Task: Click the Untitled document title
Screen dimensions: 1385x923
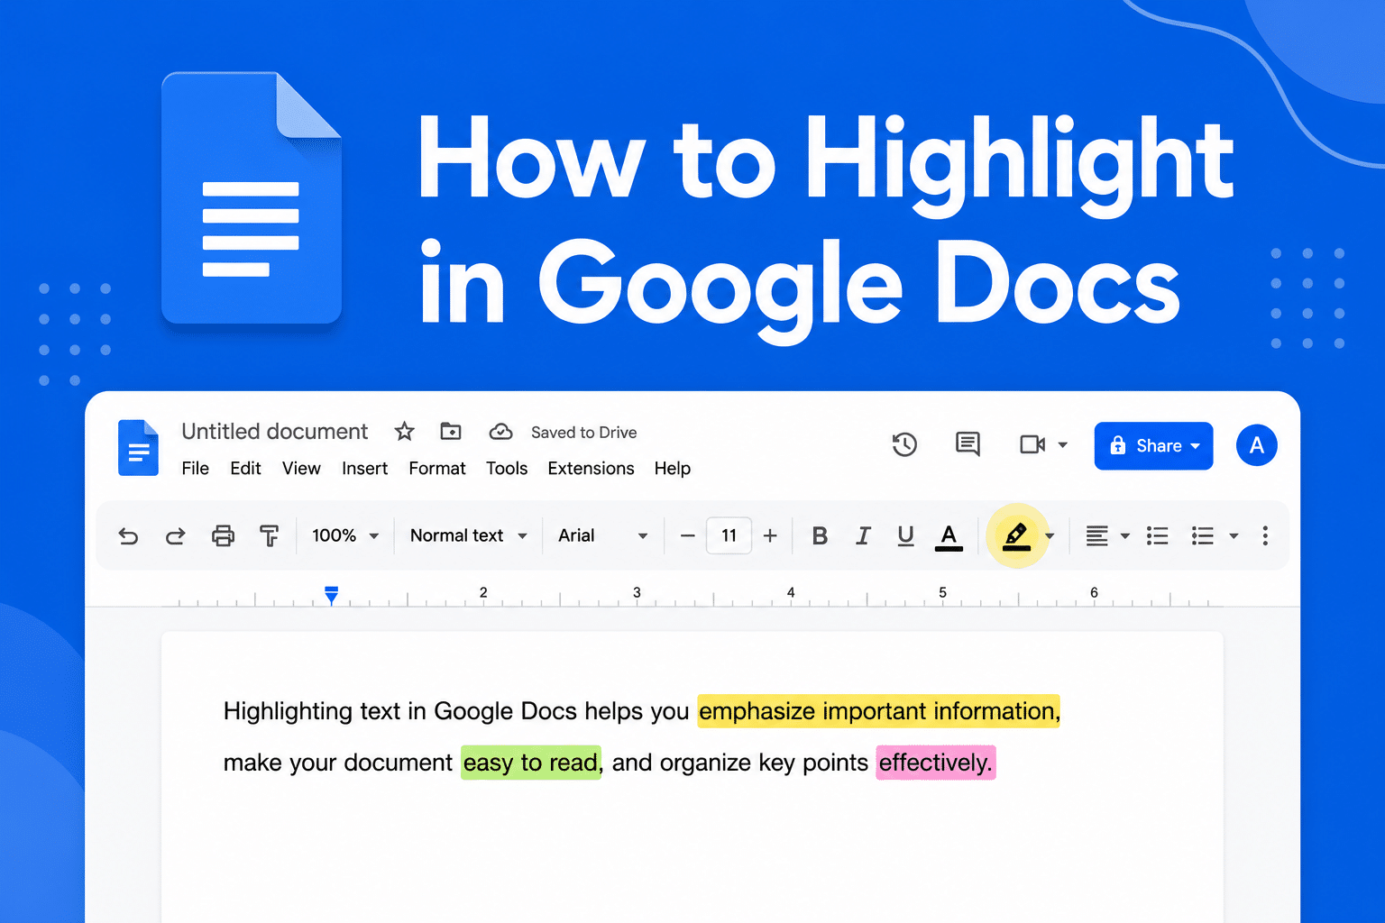Action: (x=274, y=432)
